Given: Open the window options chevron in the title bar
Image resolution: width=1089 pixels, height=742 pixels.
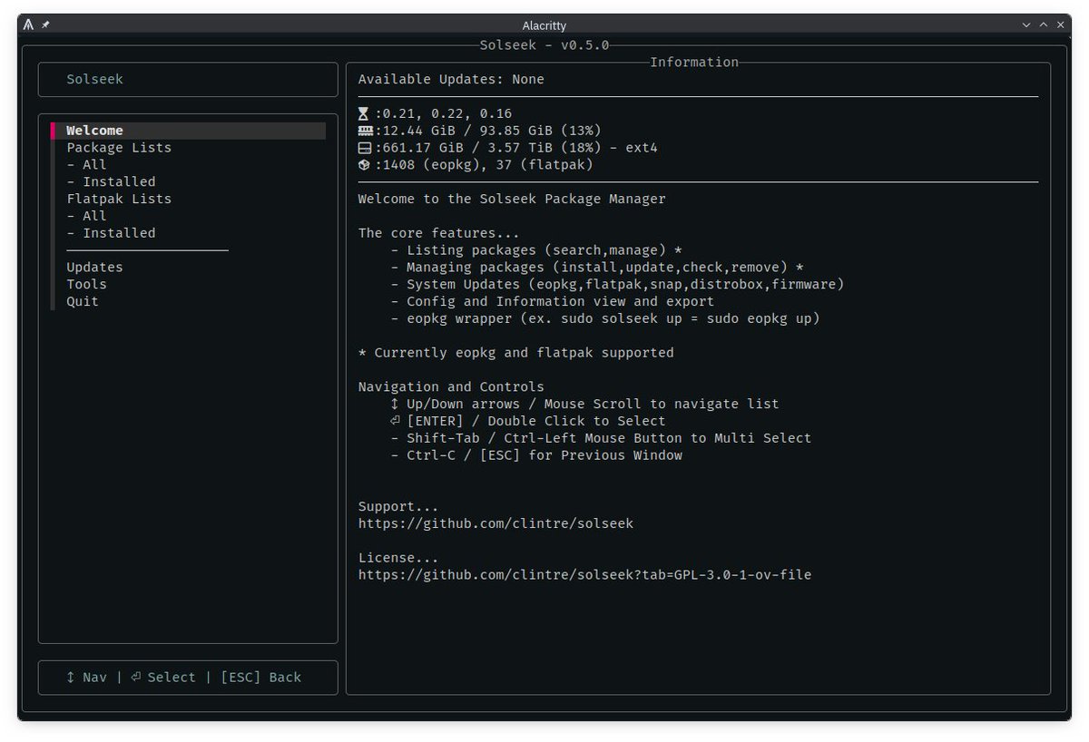Looking at the screenshot, I should pos(1024,24).
